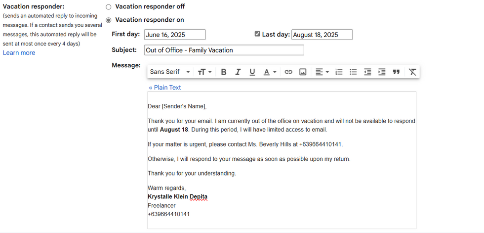Open the Learn more link
This screenshot has height=233, width=484.
coord(19,53)
